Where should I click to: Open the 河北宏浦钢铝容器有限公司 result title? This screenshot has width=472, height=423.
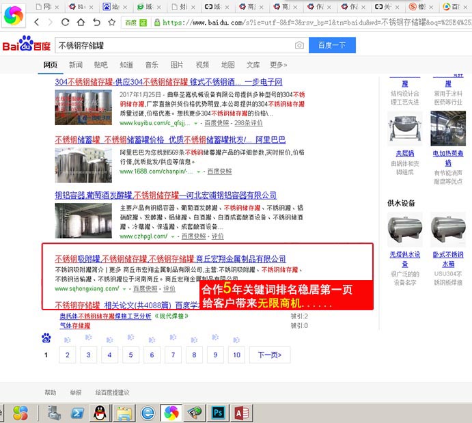click(x=165, y=195)
